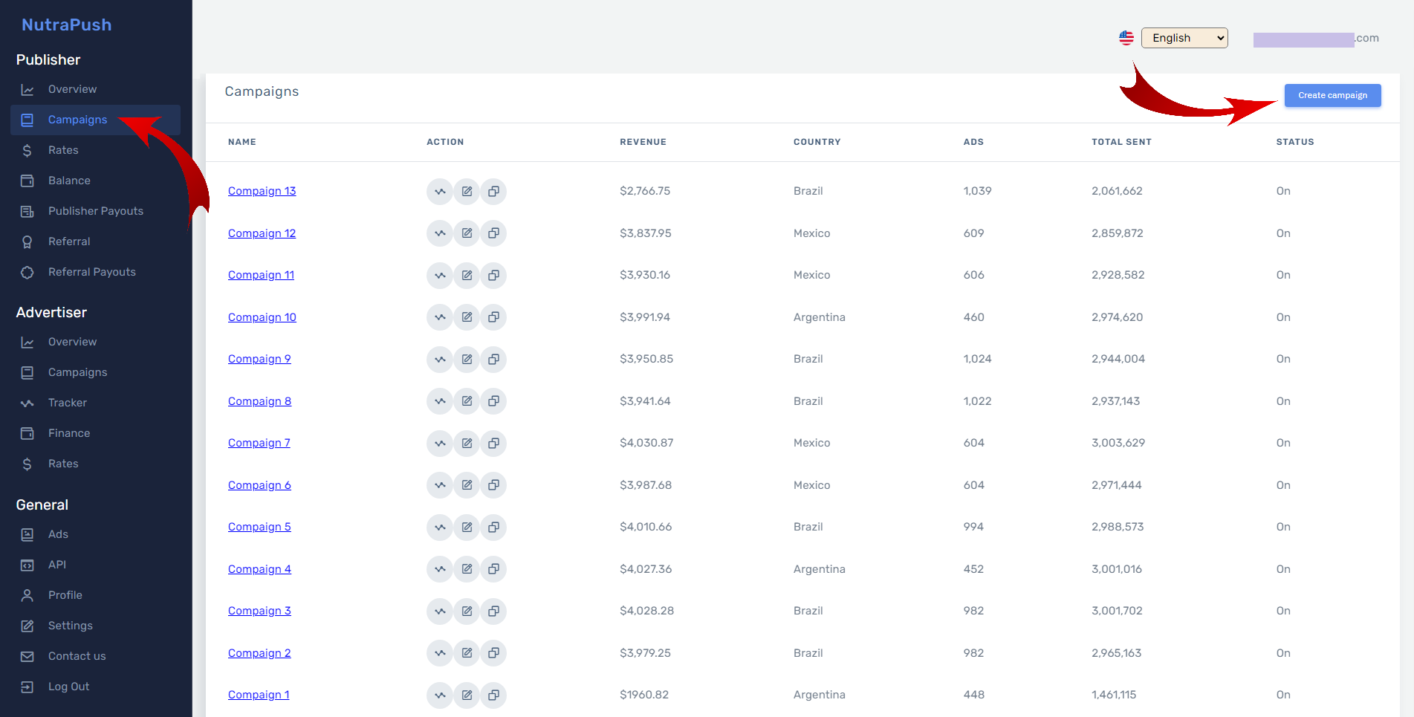1414x717 pixels.
Task: Click the Referral badge icon
Action: (x=27, y=242)
